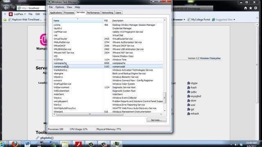Open the MyCollege Portal favorite
The image size is (262, 147).
pyautogui.click(x=199, y=20)
